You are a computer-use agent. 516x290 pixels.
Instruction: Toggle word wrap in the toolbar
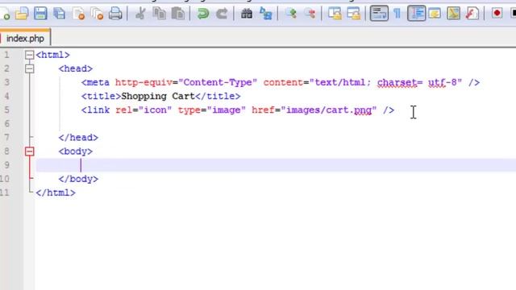tap(379, 14)
